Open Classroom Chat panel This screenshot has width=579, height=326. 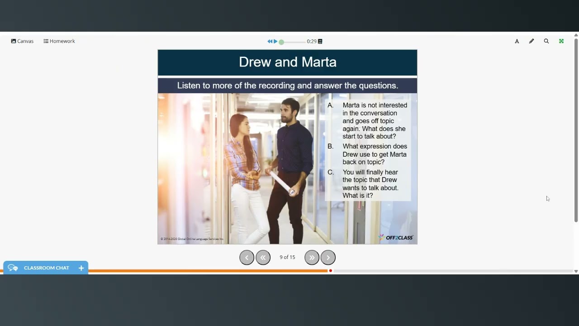(46, 268)
